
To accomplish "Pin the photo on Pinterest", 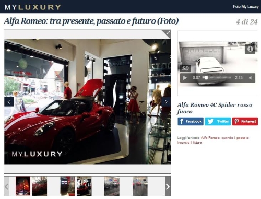I will pos(245,121).
